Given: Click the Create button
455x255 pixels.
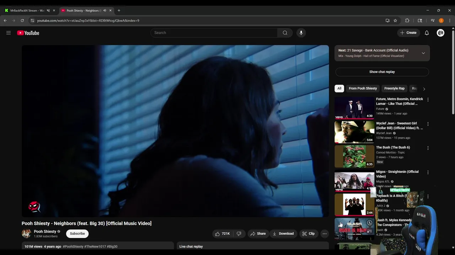Looking at the screenshot, I should pos(408,33).
